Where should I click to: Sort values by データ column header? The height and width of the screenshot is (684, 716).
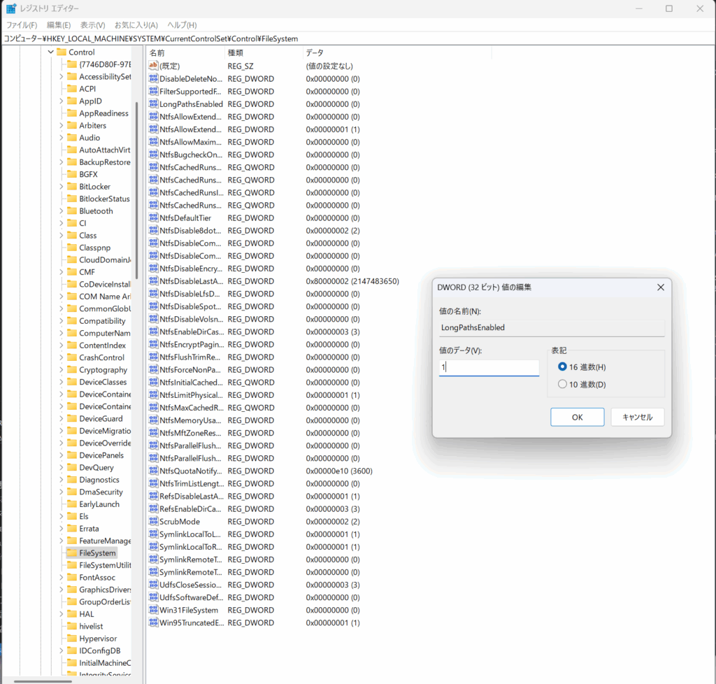click(397, 52)
